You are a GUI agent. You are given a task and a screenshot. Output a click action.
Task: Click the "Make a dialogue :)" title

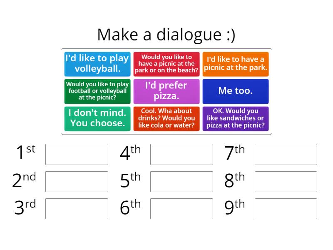[x=166, y=35]
